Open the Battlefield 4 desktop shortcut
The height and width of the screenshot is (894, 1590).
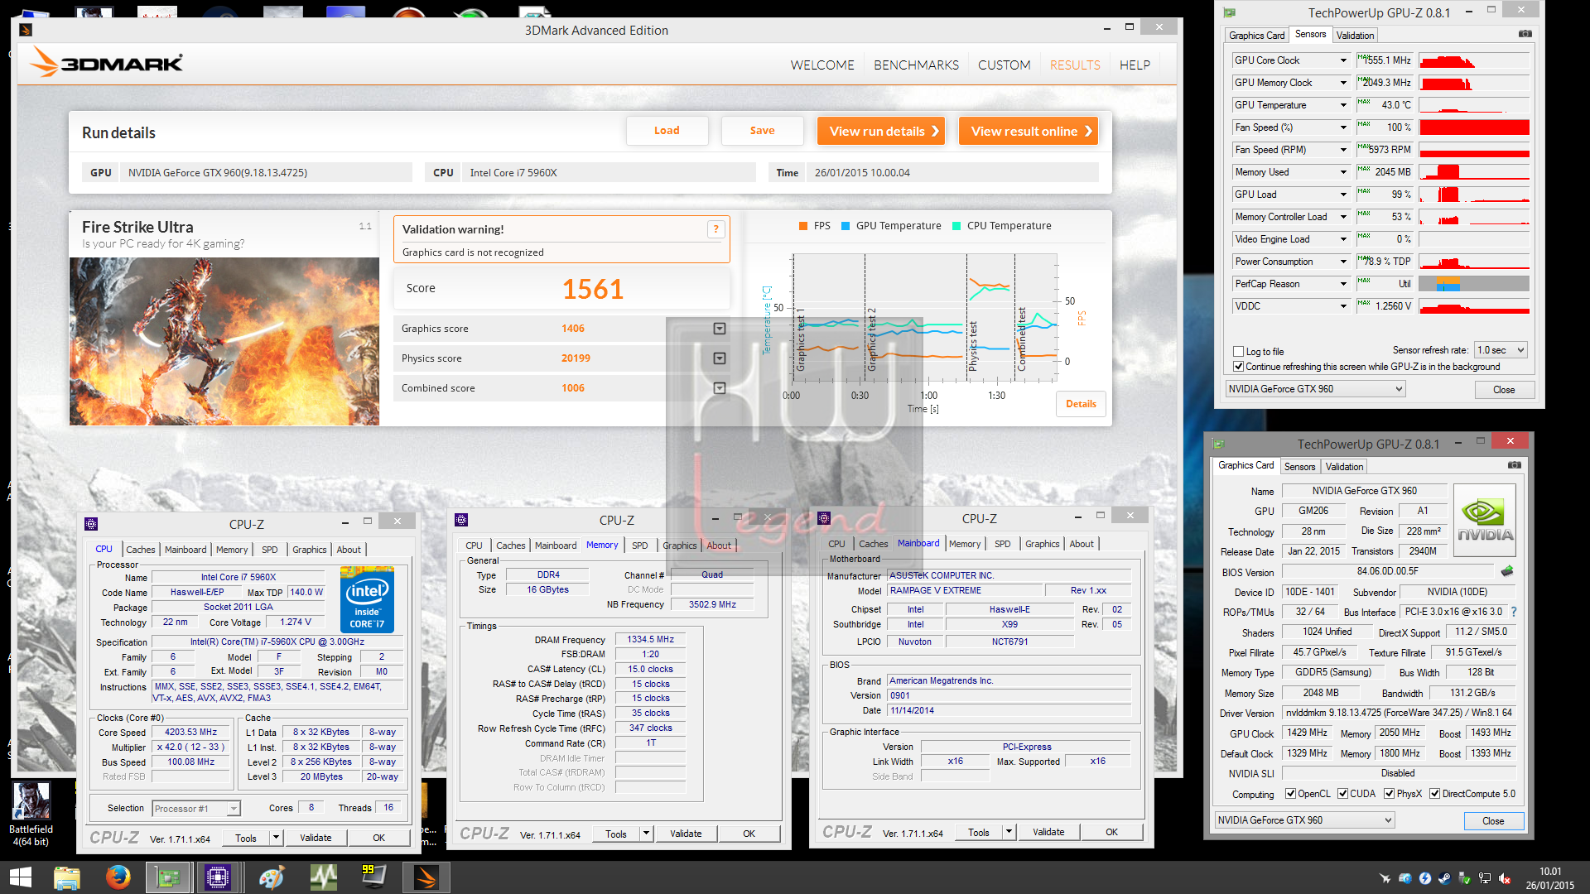(31, 815)
